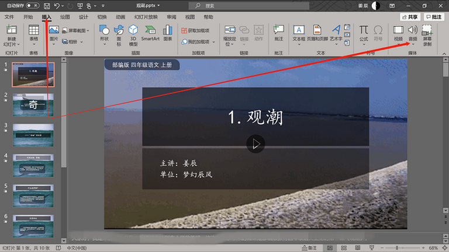449x252 pixels.
Task: Insert a SmartArt graphic
Action: pos(150,33)
